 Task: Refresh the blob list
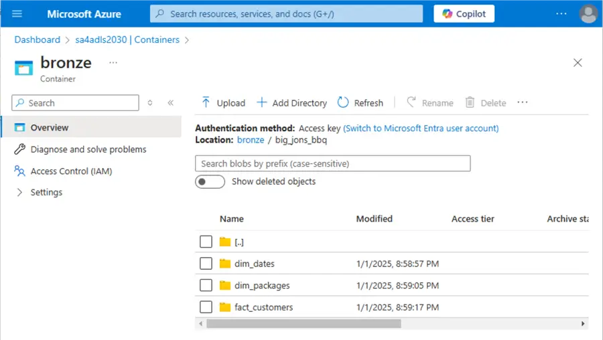click(x=360, y=102)
